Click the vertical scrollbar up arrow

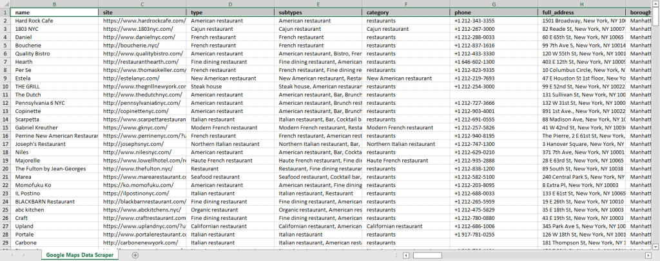655,4
